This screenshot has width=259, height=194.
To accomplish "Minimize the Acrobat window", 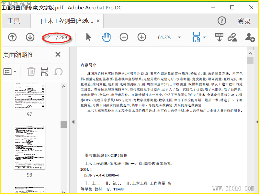I will point(213,7).
